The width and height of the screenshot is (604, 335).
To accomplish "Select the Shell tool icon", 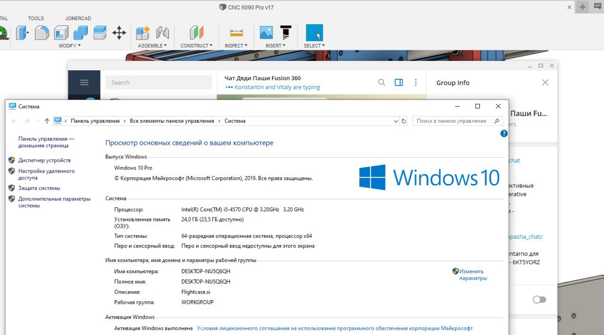I will 61,33.
